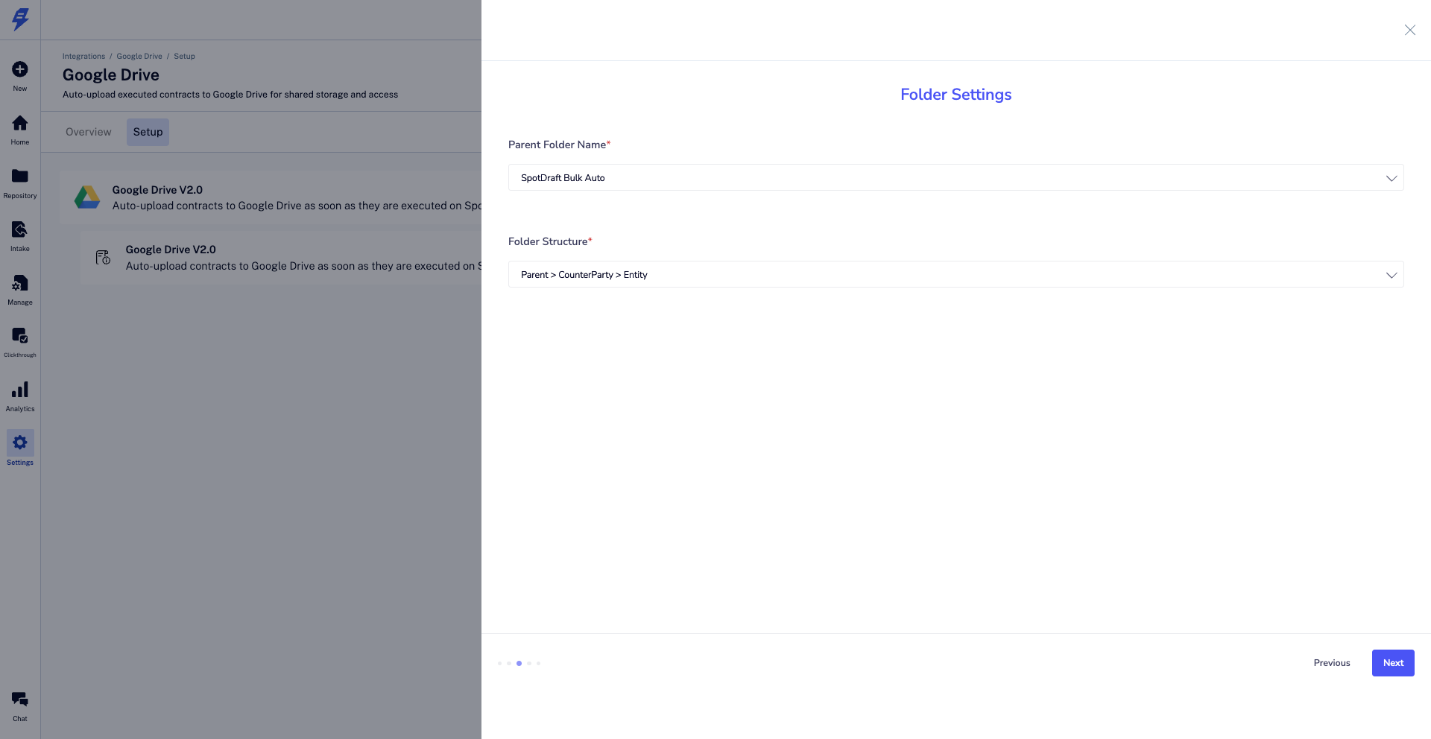Switch to the Overview tab
1431x739 pixels.
tap(89, 132)
